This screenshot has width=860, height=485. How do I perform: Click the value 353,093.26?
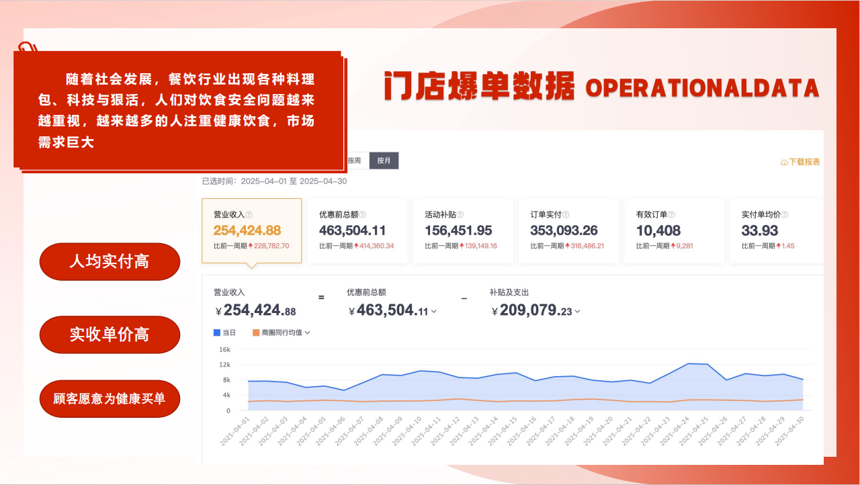click(564, 230)
